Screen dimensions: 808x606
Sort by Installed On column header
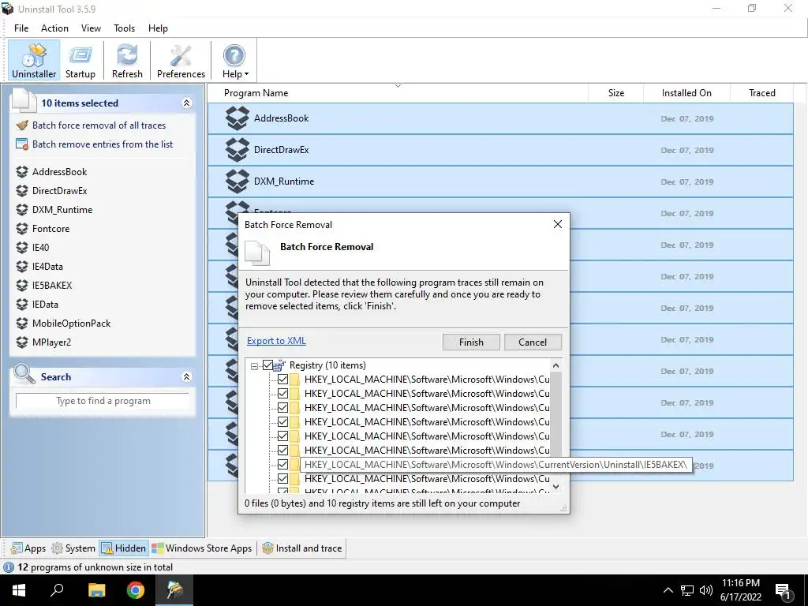click(686, 93)
